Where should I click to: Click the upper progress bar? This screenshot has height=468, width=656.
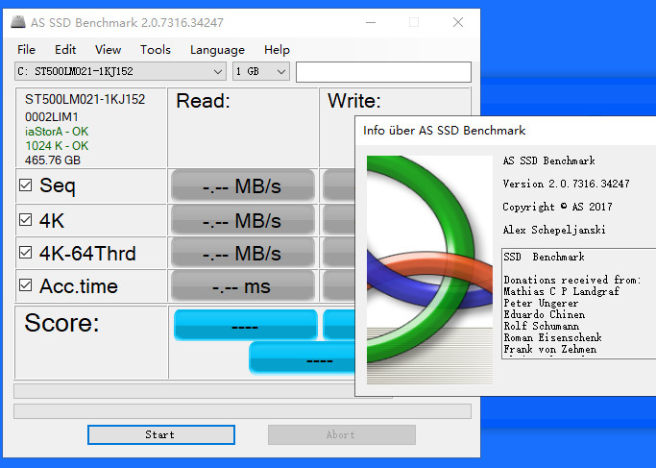[x=184, y=391]
